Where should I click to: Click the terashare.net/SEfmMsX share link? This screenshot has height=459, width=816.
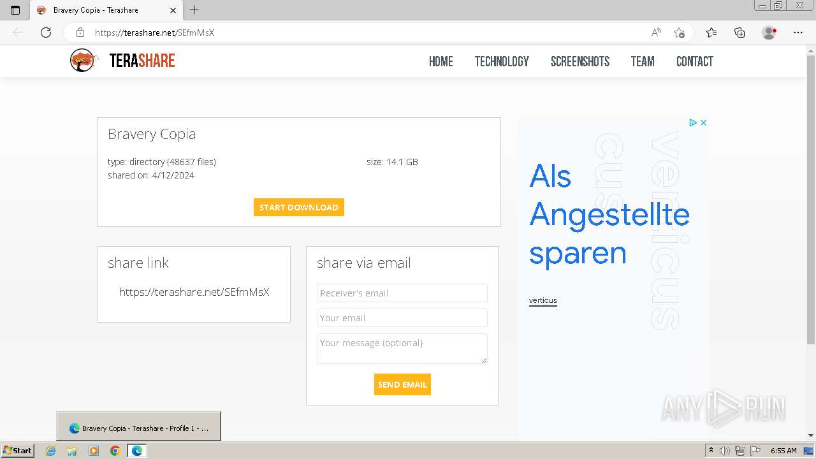coord(194,292)
